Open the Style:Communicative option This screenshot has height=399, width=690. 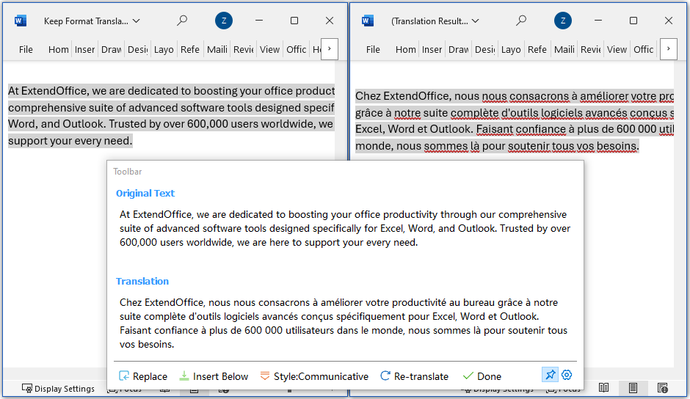(x=313, y=376)
